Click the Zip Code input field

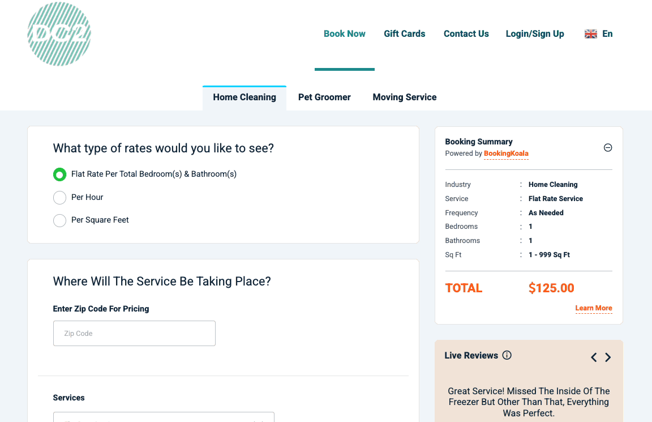134,334
